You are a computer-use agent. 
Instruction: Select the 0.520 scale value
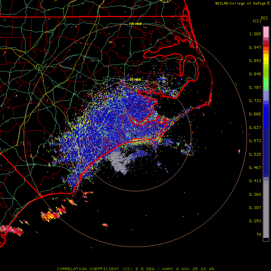click(255, 154)
